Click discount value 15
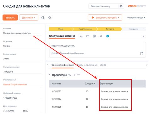Viewport: 149px width, 114px height. point(87,91)
